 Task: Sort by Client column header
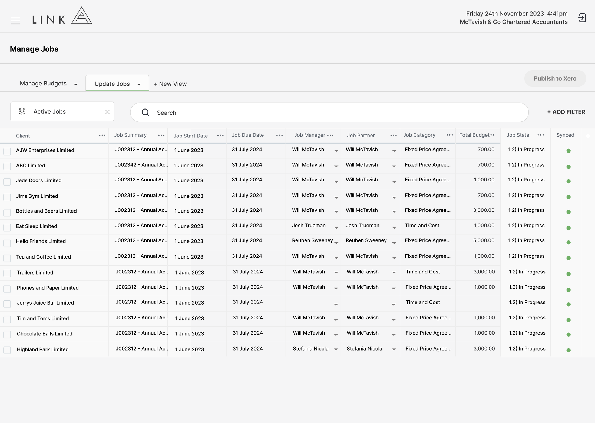[23, 136]
